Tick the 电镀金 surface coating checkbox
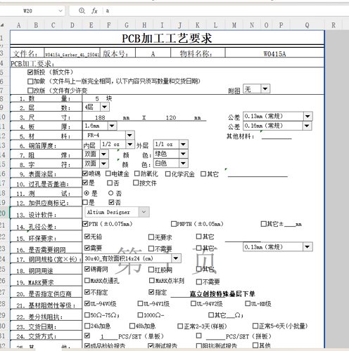349x351 pixels. [x=108, y=173]
